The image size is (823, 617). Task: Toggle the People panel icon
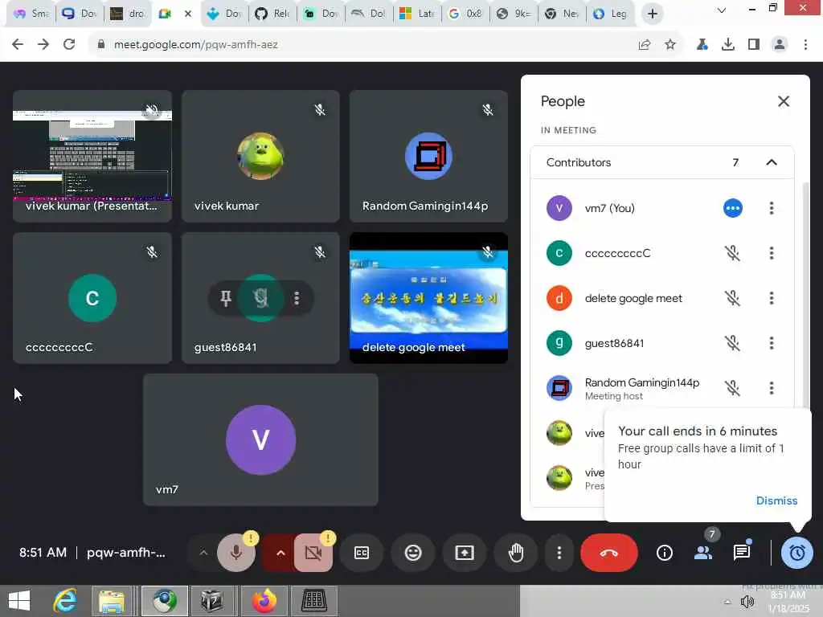[703, 553]
